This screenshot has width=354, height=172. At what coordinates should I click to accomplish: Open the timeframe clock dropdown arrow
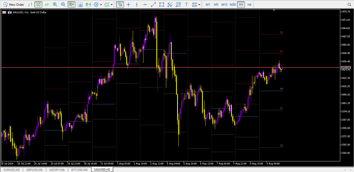pos(101,4)
